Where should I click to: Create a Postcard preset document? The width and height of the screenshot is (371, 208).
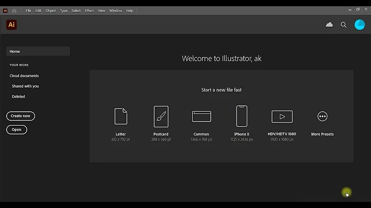[x=161, y=116]
